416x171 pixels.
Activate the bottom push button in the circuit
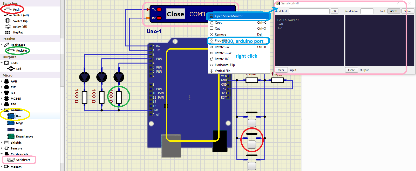(252, 166)
